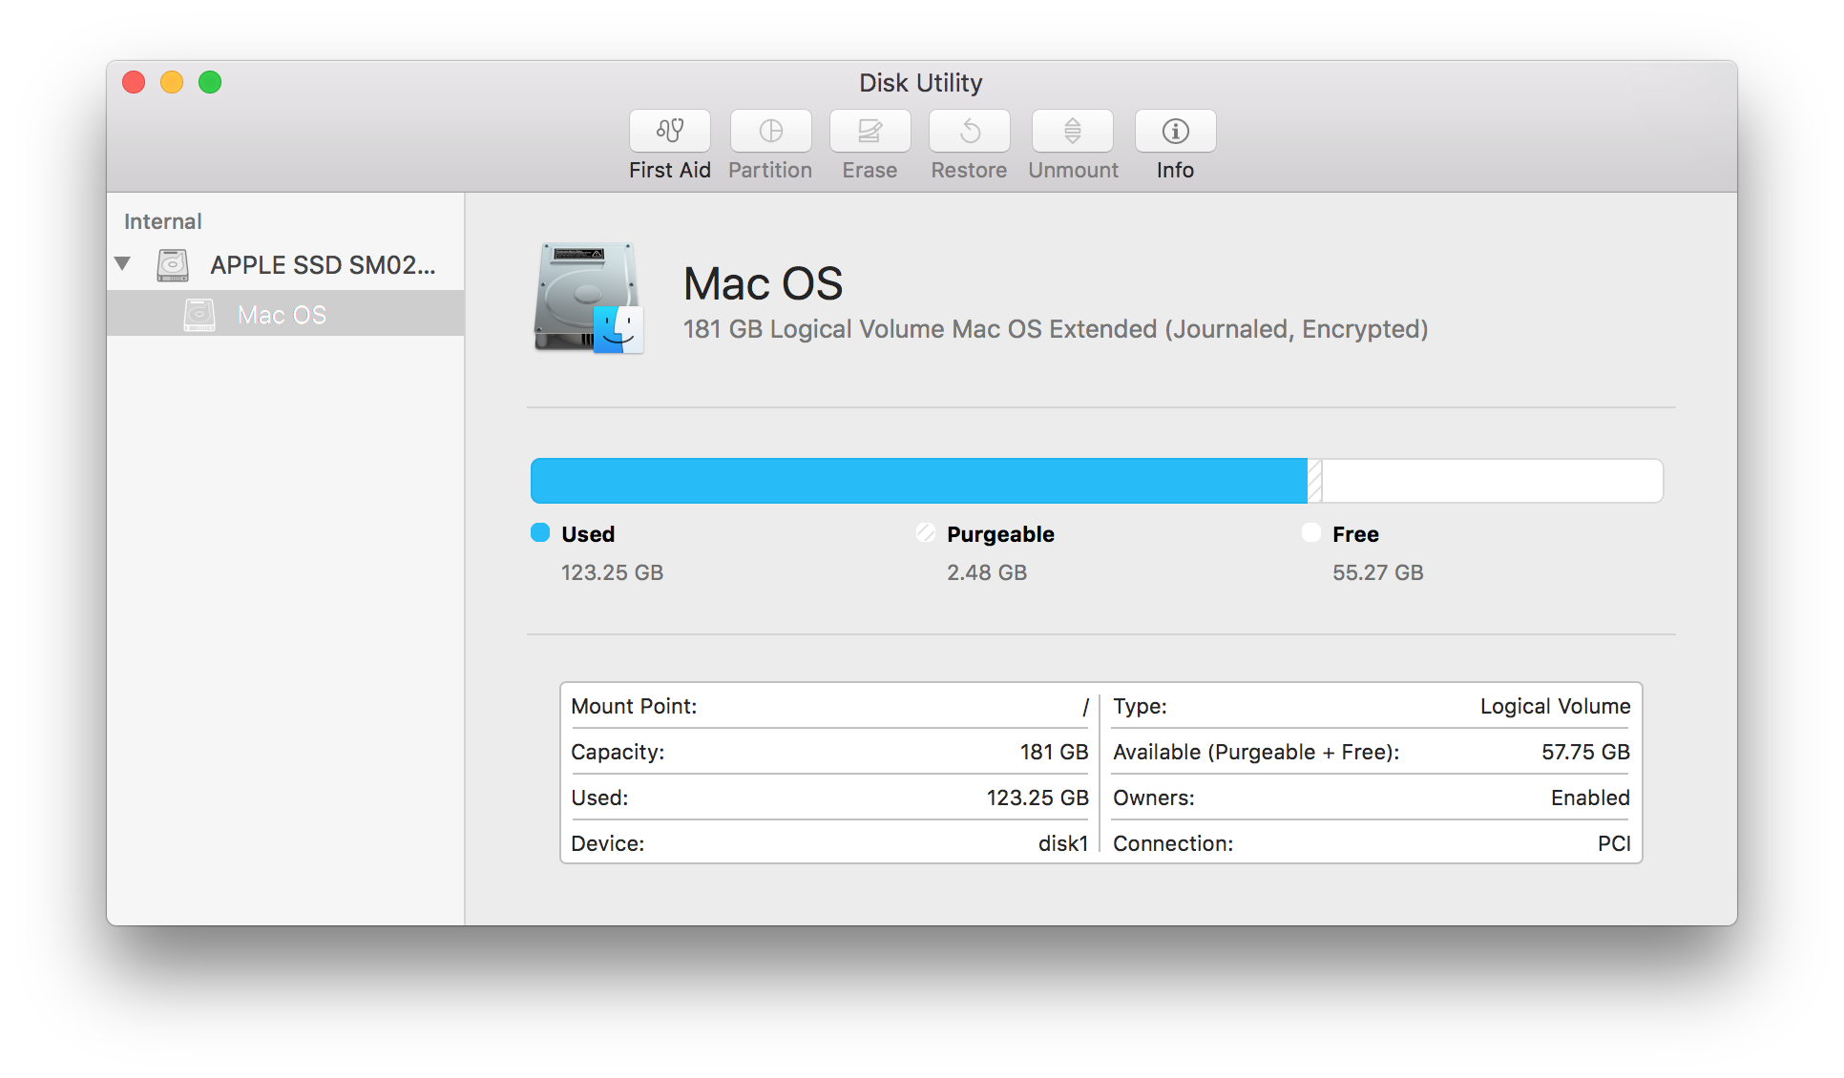
Task: Select the APPLE SSD SM02... sidebar item
Action: point(323,265)
